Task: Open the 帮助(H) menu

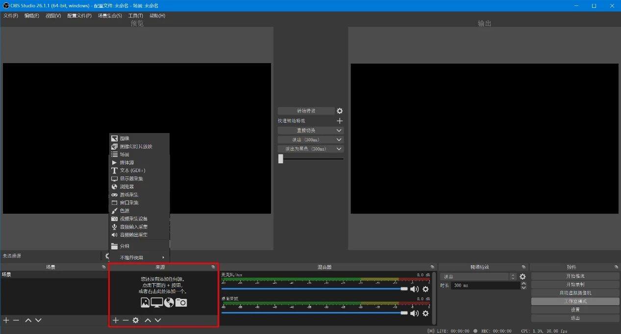Action: pos(157,16)
